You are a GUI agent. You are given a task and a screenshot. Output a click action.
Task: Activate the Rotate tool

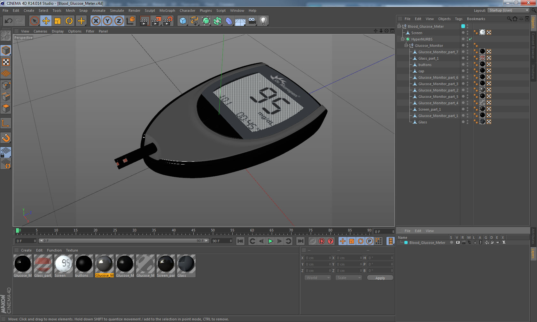click(69, 21)
